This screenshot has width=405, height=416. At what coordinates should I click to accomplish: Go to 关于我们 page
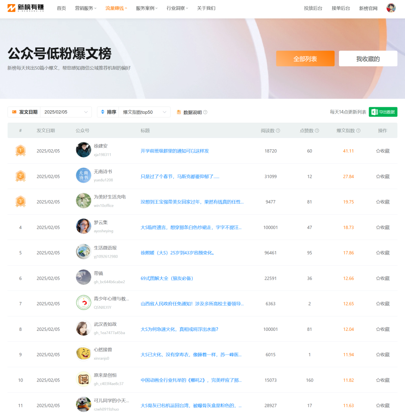(x=206, y=8)
